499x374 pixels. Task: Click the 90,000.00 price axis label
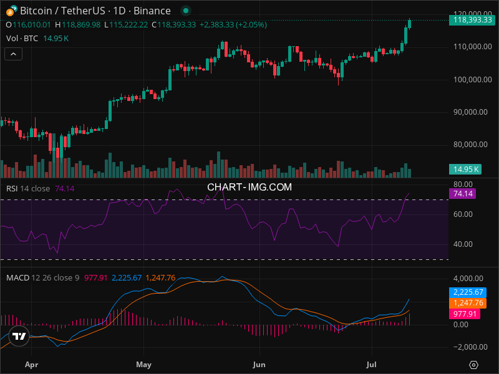click(470, 112)
